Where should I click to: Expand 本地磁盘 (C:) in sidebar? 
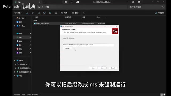(x=15, y=64)
